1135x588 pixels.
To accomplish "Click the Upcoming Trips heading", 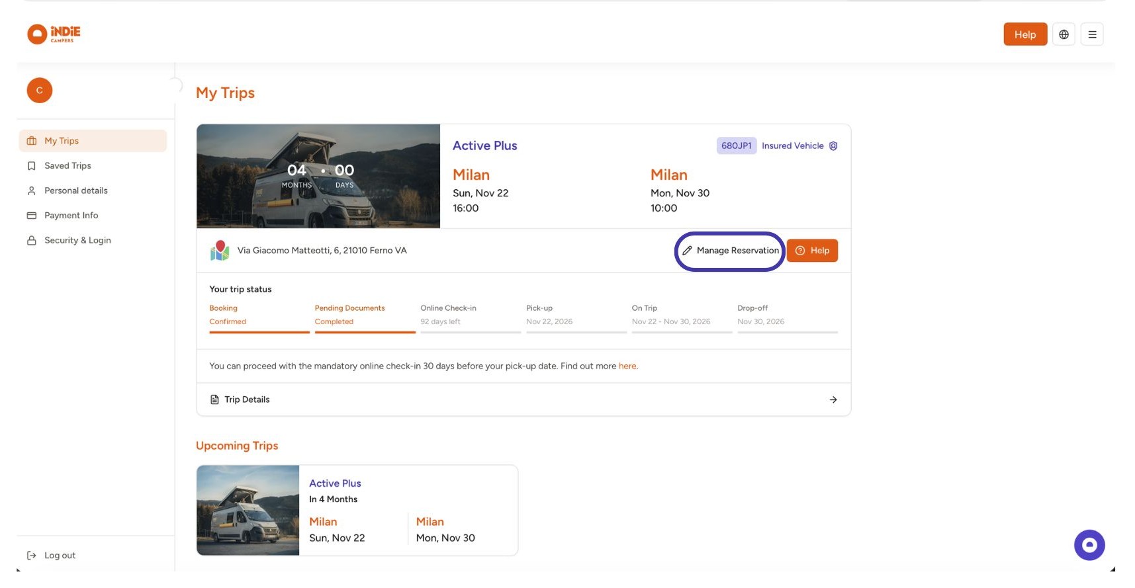I will click(x=237, y=446).
